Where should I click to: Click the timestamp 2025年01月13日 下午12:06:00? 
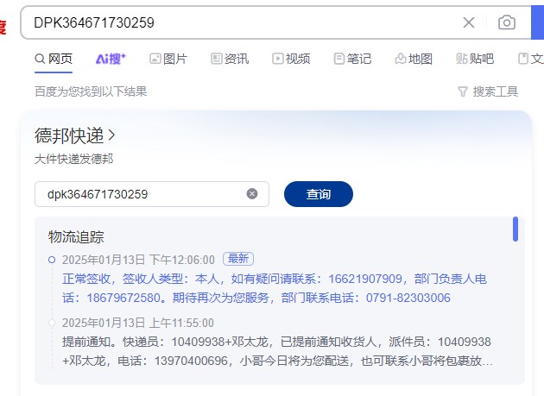138,260
